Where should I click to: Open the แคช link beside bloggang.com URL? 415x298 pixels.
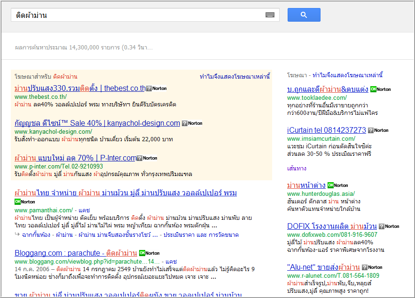[x=171, y=262]
